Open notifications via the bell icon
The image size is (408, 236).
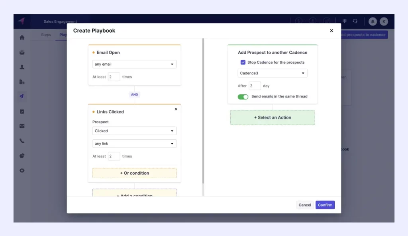click(372, 21)
